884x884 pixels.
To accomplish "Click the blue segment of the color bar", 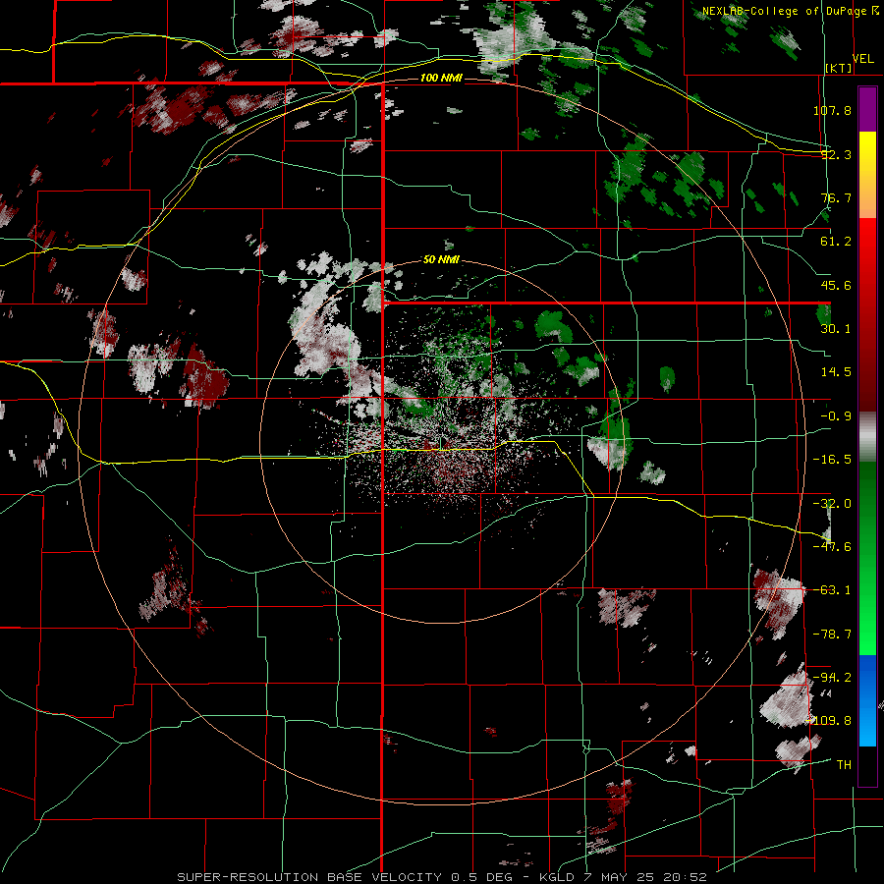I will (x=867, y=700).
